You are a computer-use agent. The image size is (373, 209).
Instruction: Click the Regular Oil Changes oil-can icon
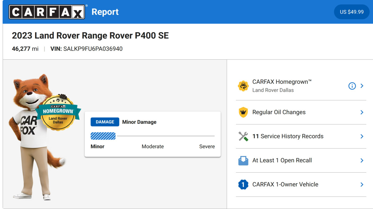tap(243, 112)
